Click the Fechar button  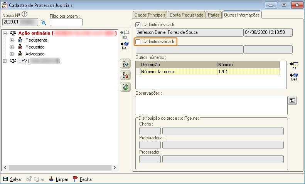(x=83, y=179)
